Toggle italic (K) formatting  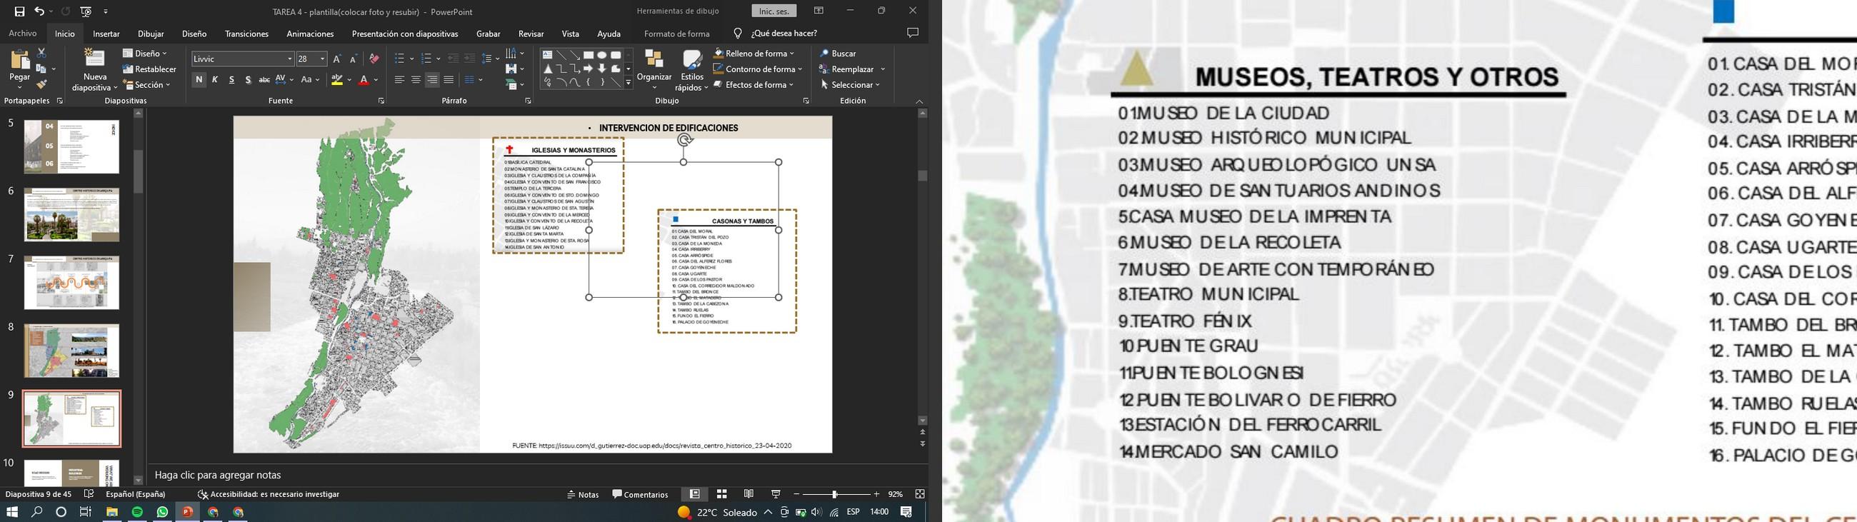click(x=215, y=80)
